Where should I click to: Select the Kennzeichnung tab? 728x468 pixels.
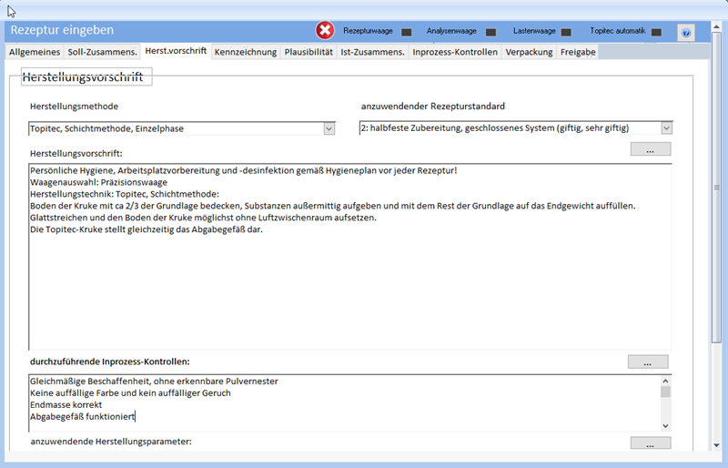(246, 52)
